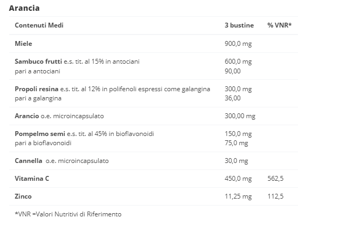Click the 75,0 mg bioflavonoidi value
The image size is (339, 238).
tap(236, 143)
